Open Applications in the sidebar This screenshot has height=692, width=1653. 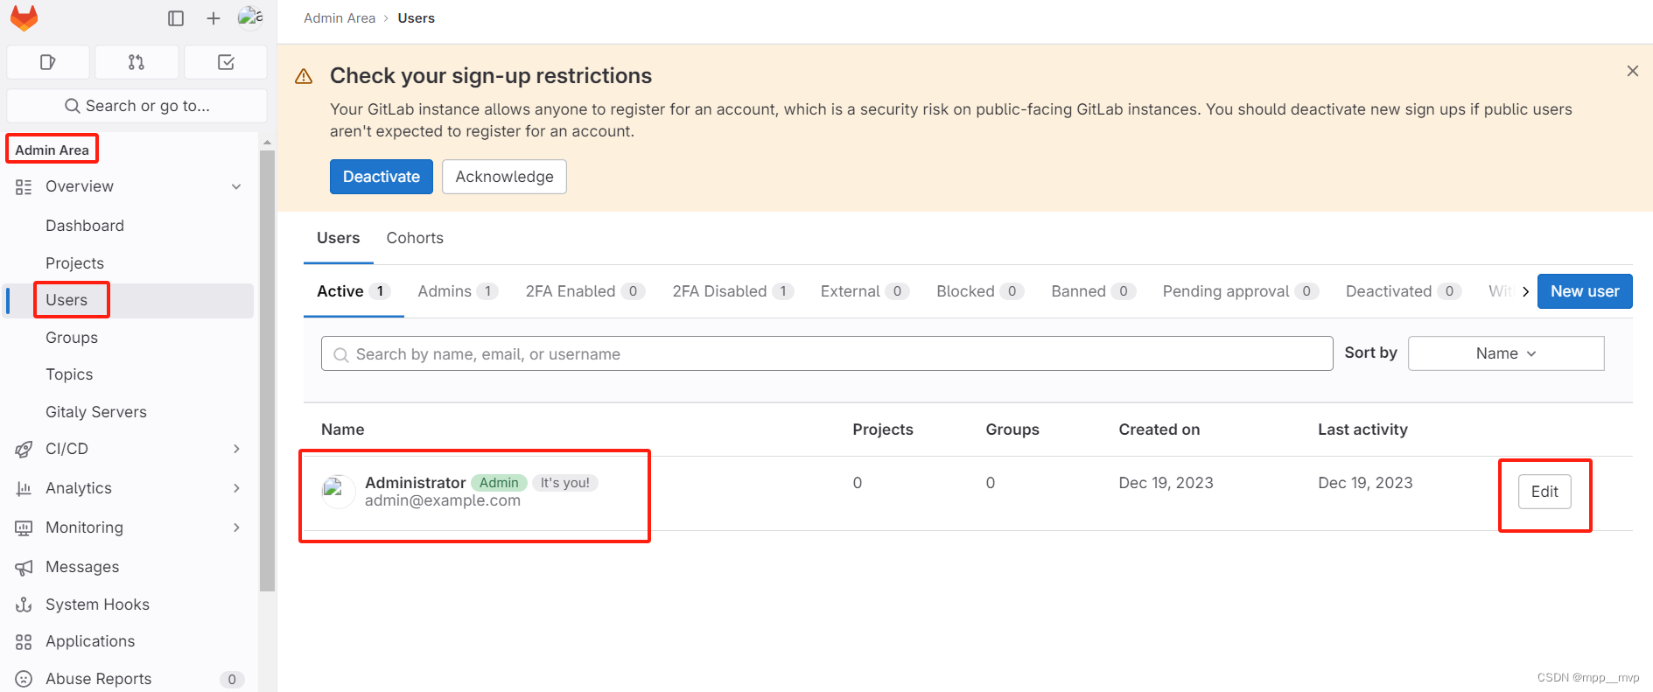click(90, 641)
